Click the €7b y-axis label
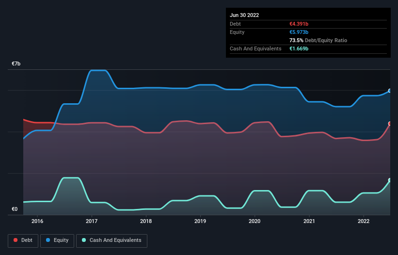Image resolution: width=398 pixels, height=255 pixels. click(x=16, y=64)
